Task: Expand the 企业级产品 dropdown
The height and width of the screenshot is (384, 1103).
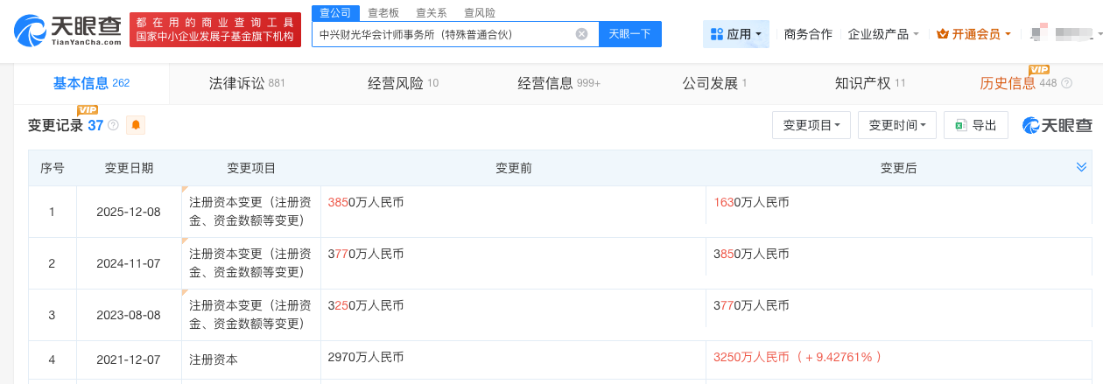Action: pos(883,34)
